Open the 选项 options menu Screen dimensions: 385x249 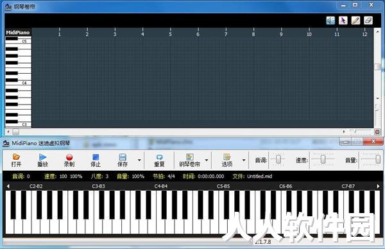tap(227, 160)
